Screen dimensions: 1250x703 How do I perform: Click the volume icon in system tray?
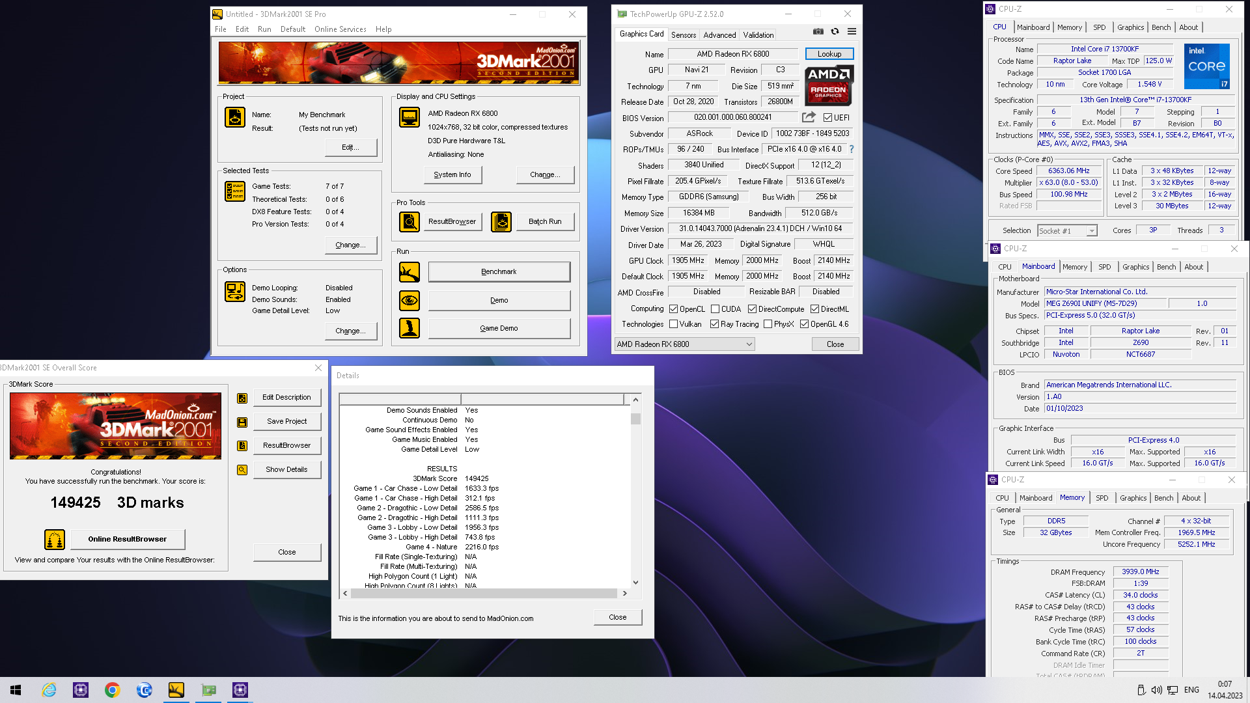[x=1157, y=690]
